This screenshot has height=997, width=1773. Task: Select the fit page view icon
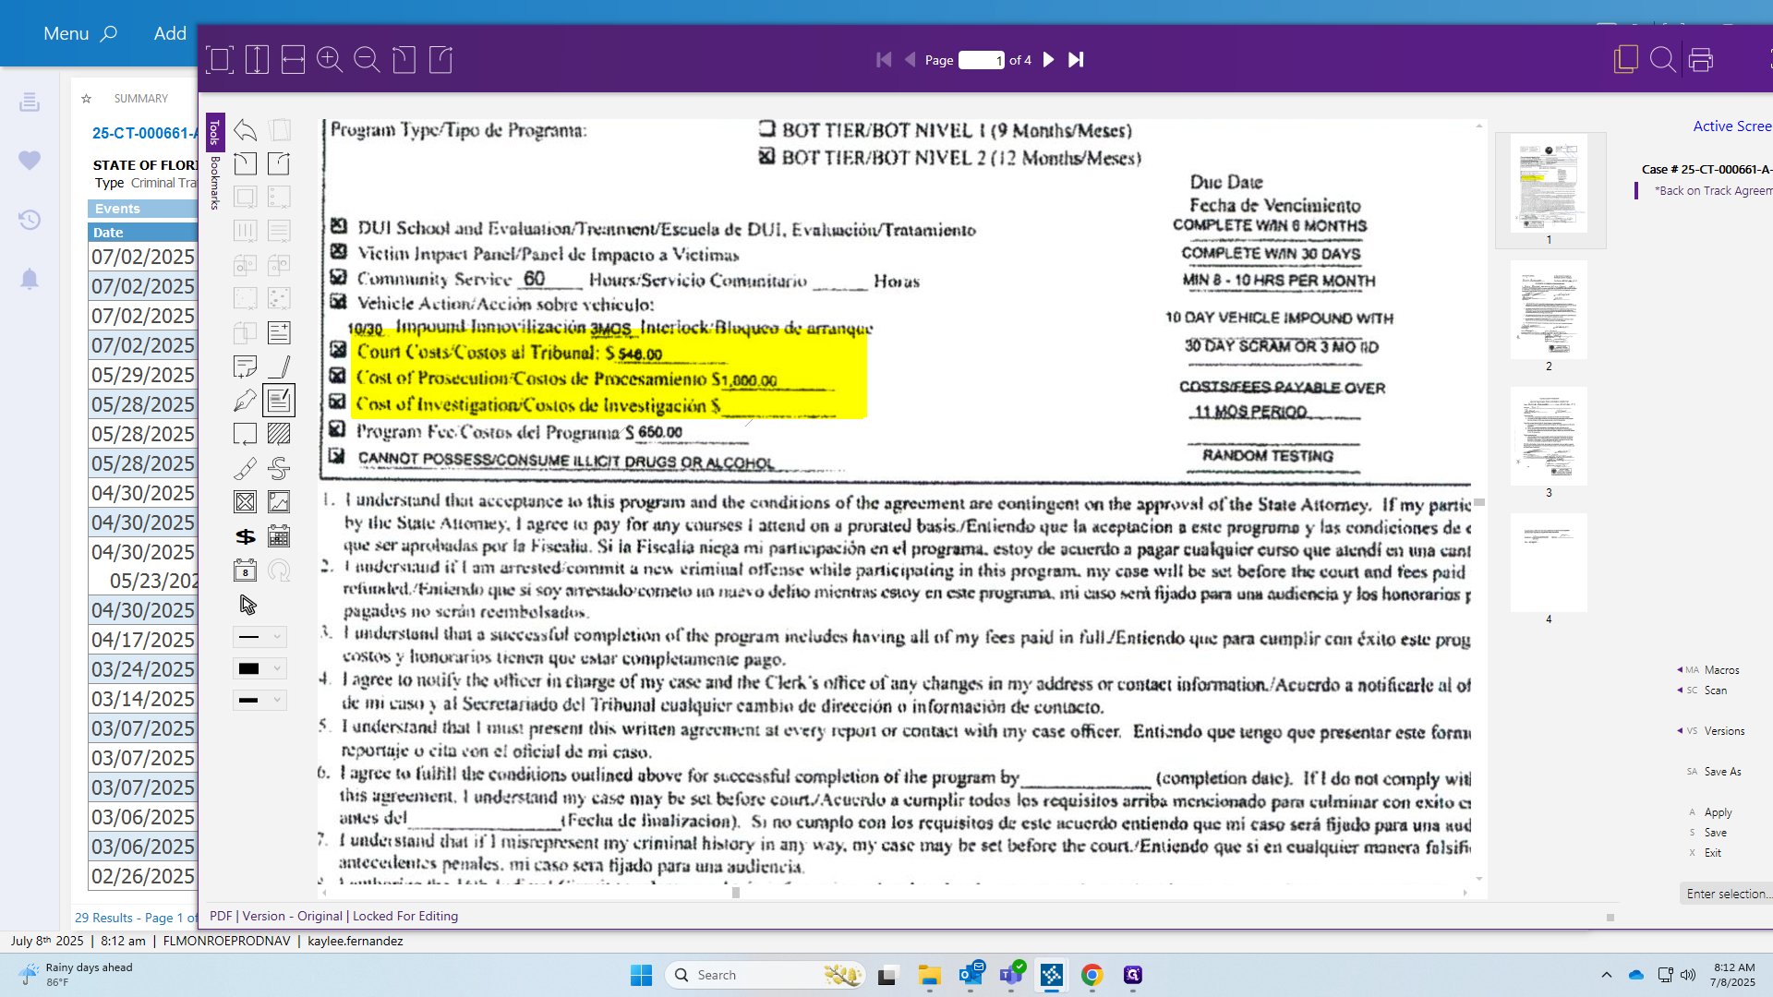pyautogui.click(x=220, y=60)
